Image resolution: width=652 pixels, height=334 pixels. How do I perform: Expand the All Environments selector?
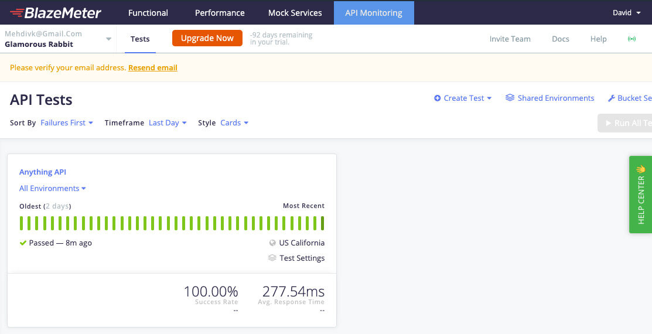(x=53, y=189)
